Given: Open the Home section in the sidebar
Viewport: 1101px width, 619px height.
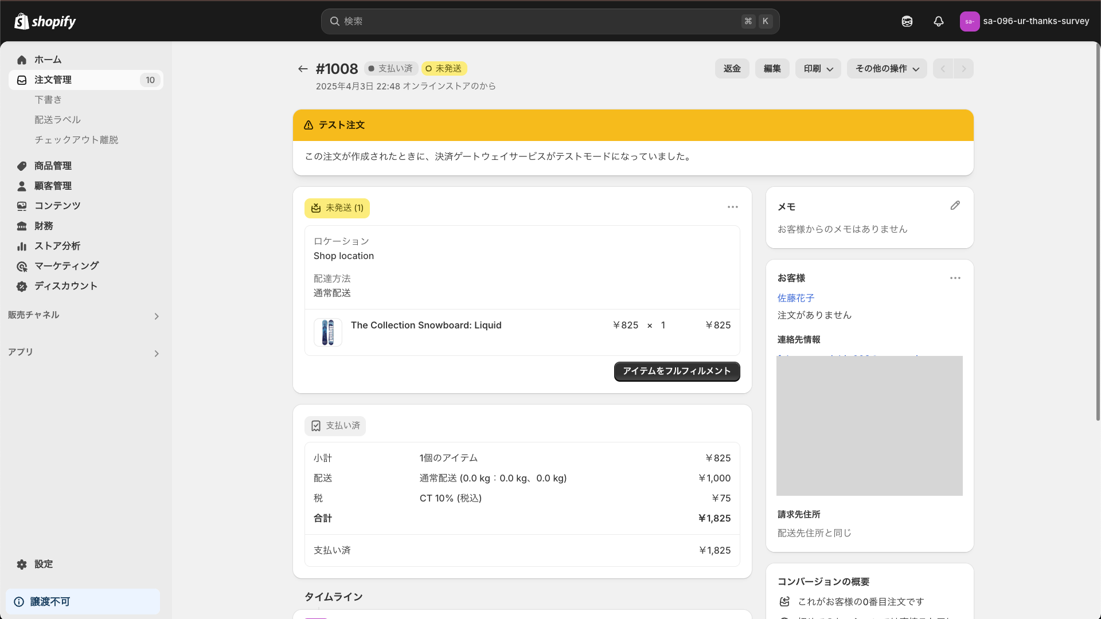Looking at the screenshot, I should 48,60.
